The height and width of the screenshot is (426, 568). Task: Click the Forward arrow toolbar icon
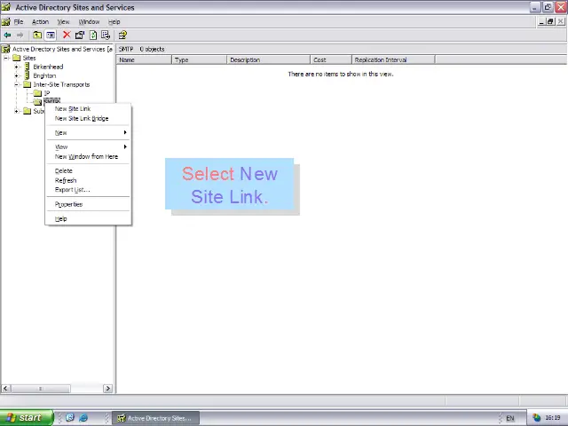(20, 35)
